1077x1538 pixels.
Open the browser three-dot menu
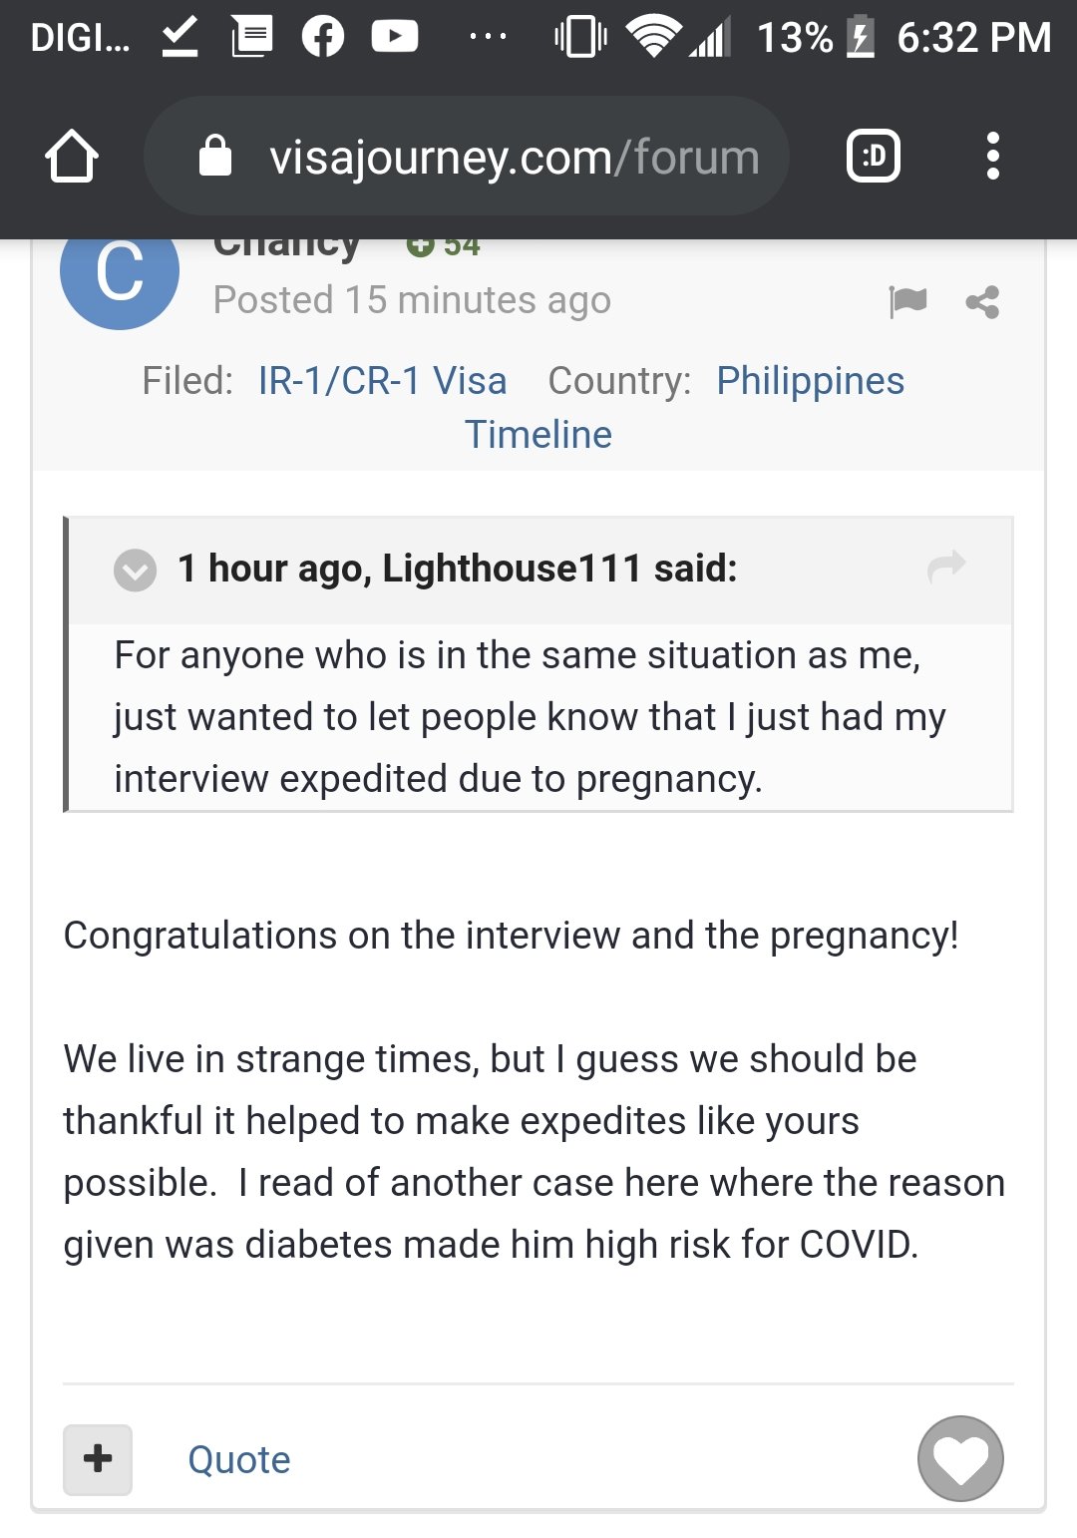[992, 156]
